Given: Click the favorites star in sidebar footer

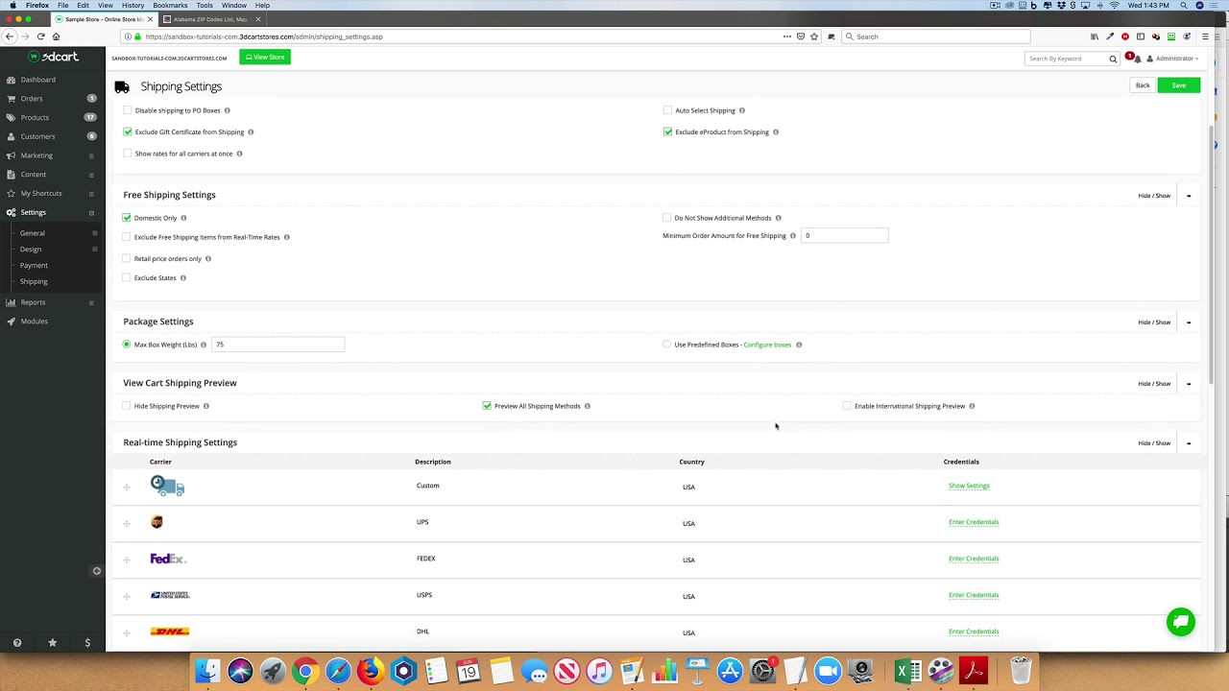Looking at the screenshot, I should coord(52,643).
